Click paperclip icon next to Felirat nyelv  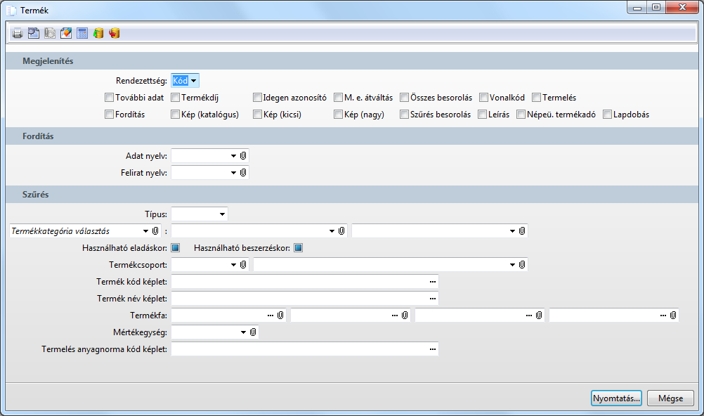[x=243, y=172]
